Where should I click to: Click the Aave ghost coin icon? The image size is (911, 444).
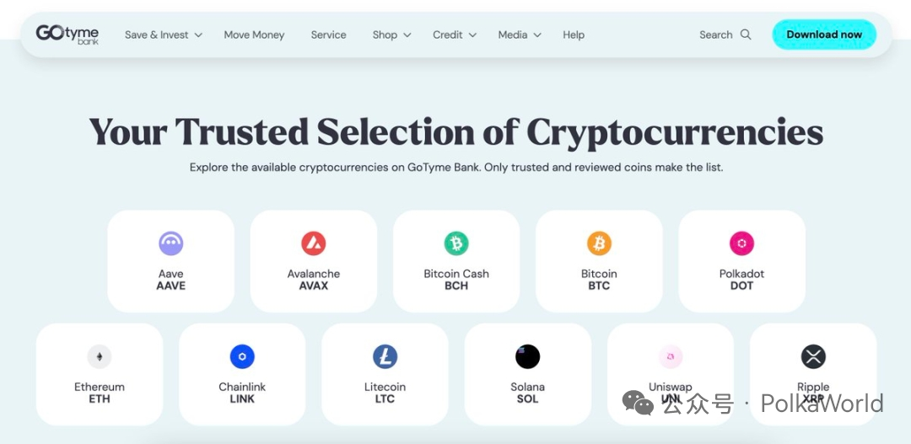(170, 243)
